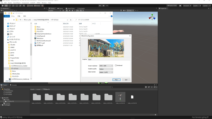Switch to the Game tab
Viewport: 212px width, 119px height.
[x=60, y=8]
